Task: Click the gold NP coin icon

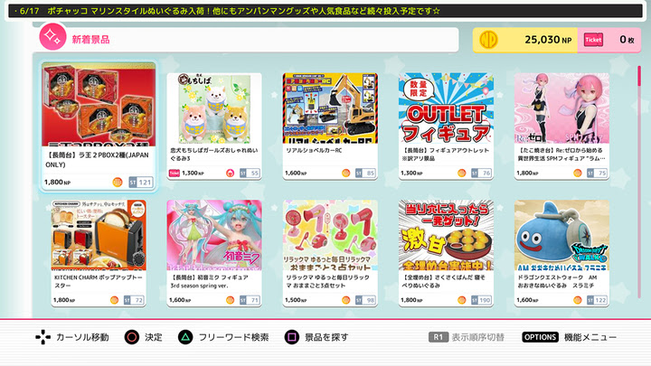Action: [x=488, y=40]
